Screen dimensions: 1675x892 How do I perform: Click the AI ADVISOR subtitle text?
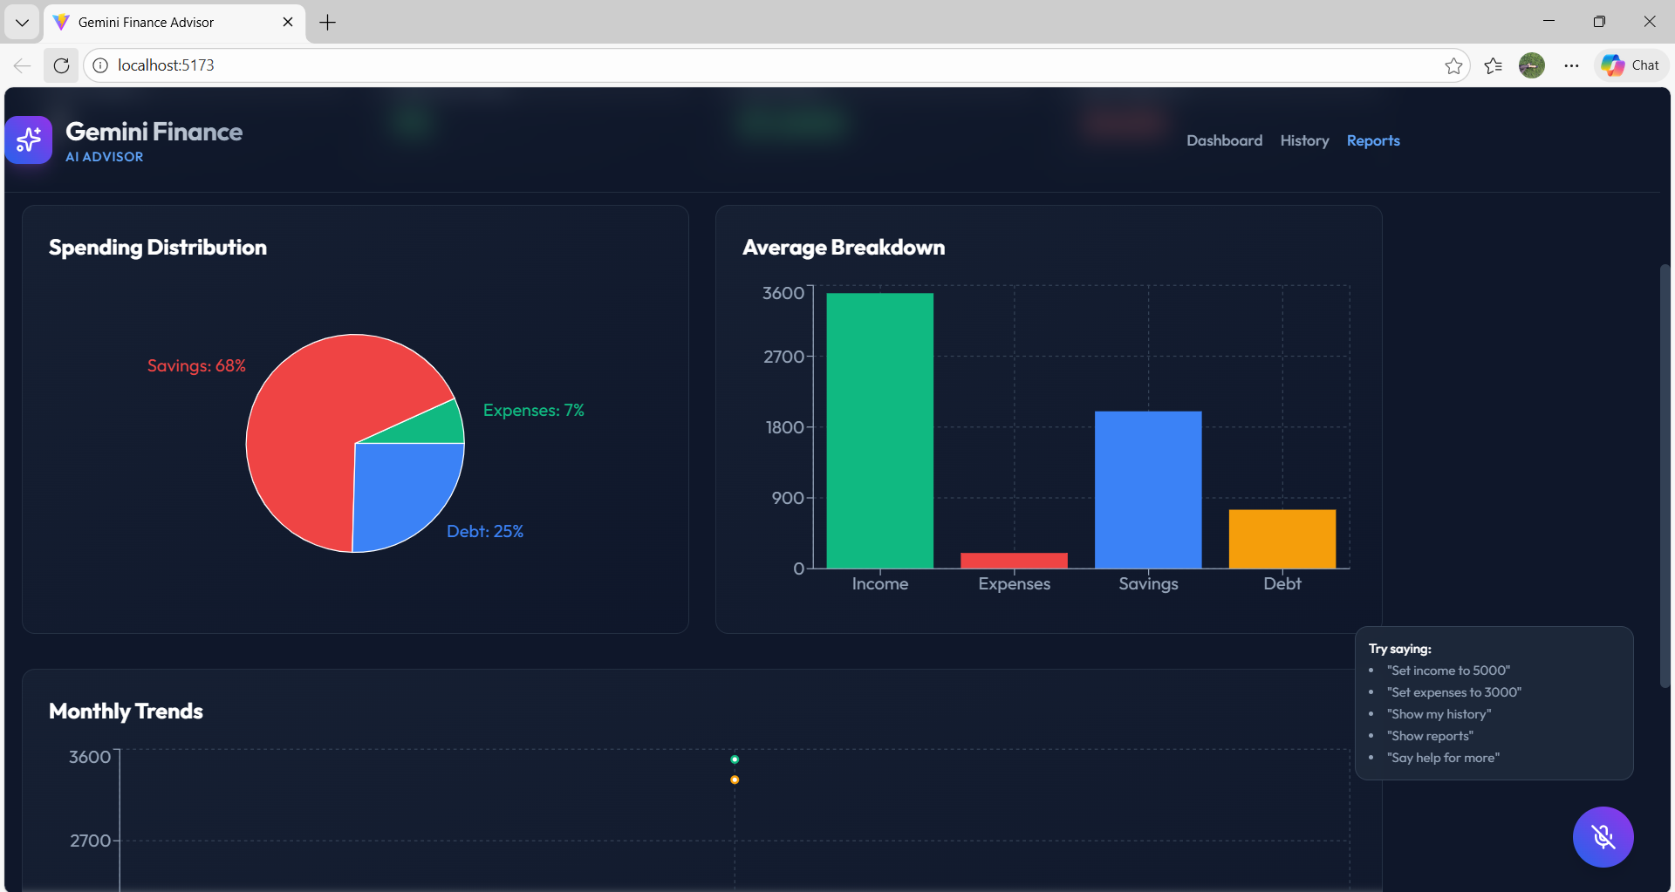[105, 157]
